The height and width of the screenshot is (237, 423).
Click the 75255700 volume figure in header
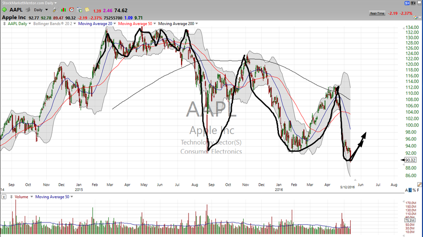click(x=113, y=18)
